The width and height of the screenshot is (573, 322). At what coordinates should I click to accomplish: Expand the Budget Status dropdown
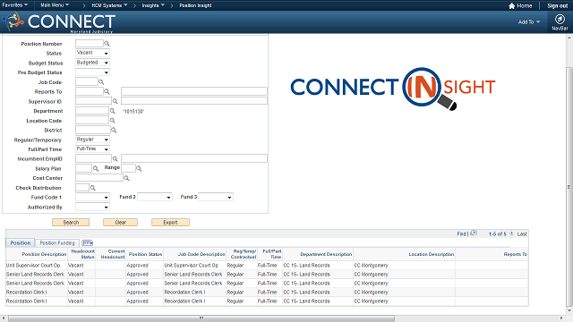[x=92, y=63]
